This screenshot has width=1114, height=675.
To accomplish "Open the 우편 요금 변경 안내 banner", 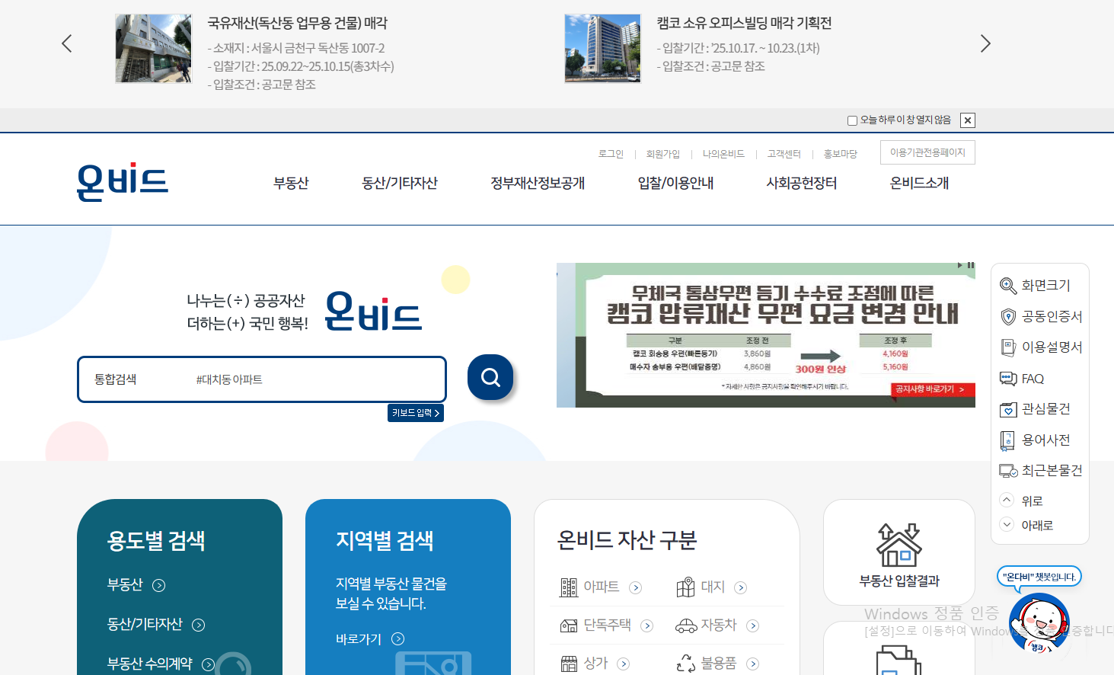I will [765, 335].
